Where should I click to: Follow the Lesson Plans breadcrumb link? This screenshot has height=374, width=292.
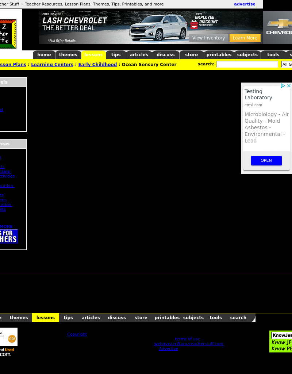coord(13,64)
